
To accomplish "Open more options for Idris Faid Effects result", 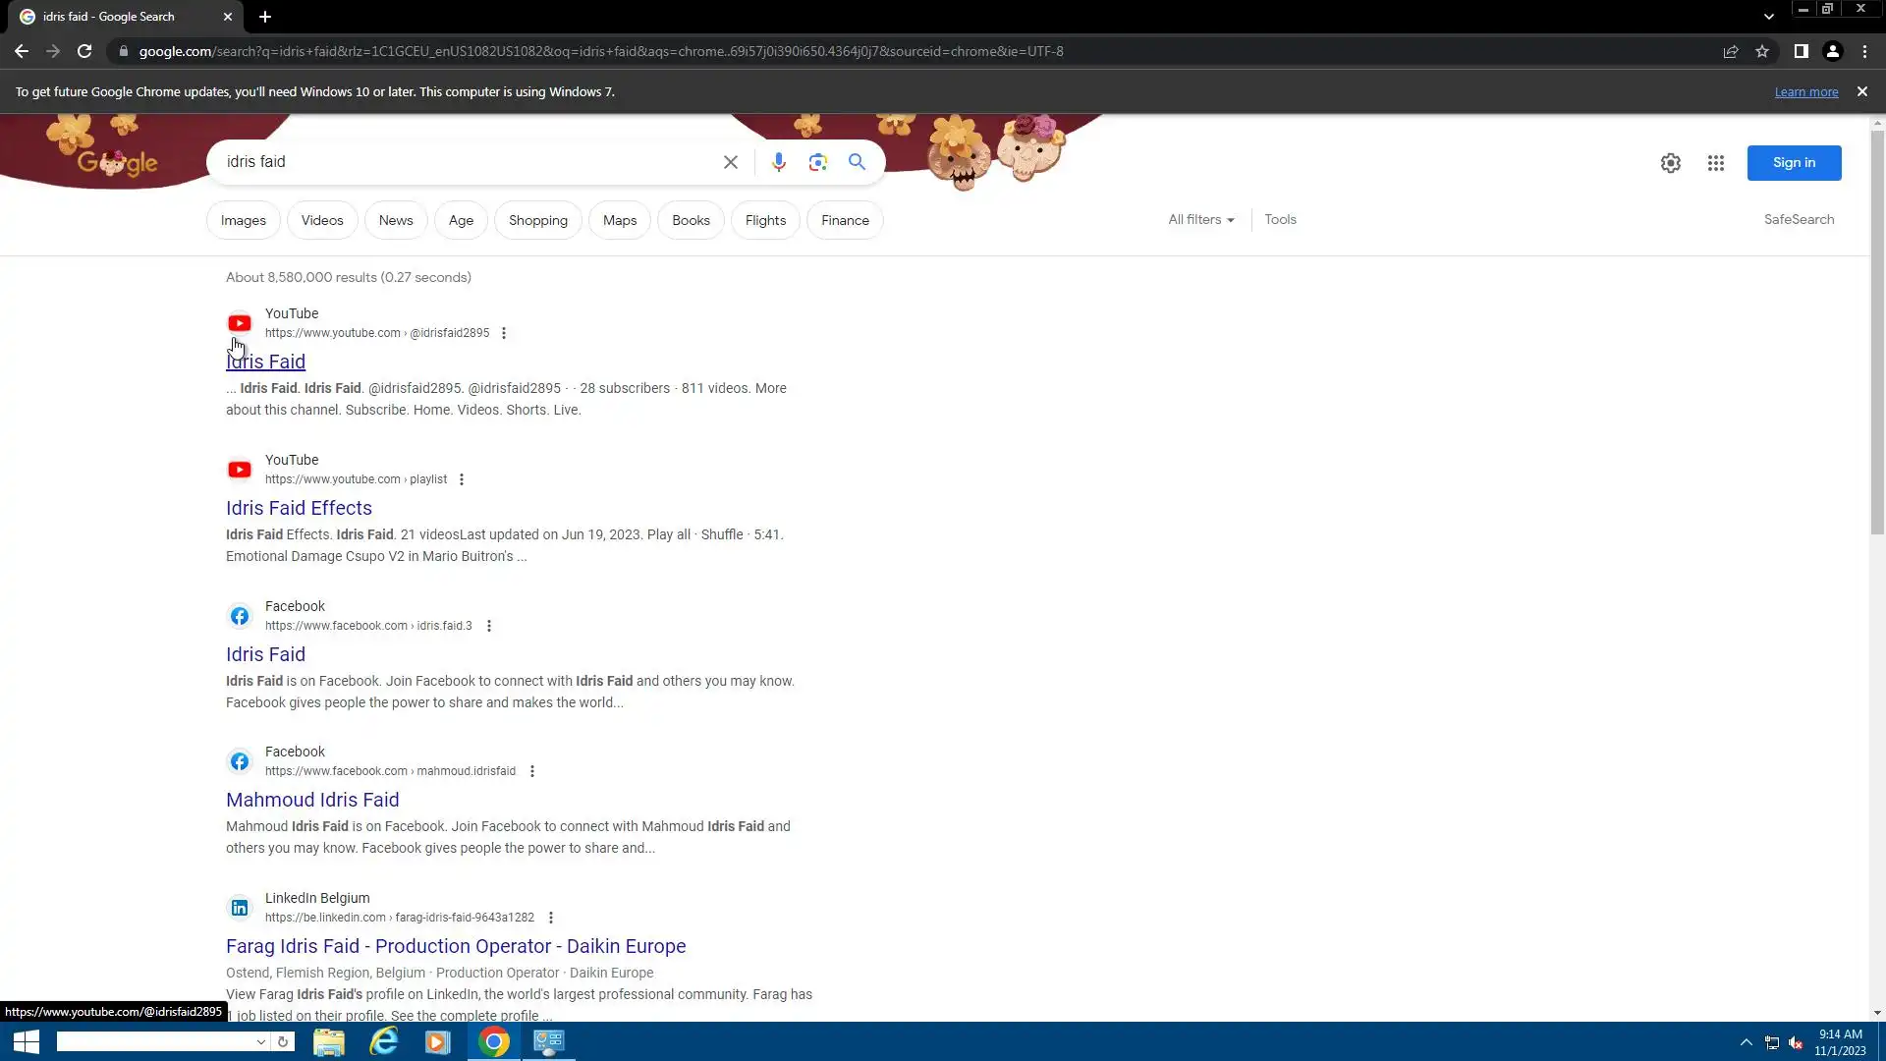I will (x=462, y=479).
